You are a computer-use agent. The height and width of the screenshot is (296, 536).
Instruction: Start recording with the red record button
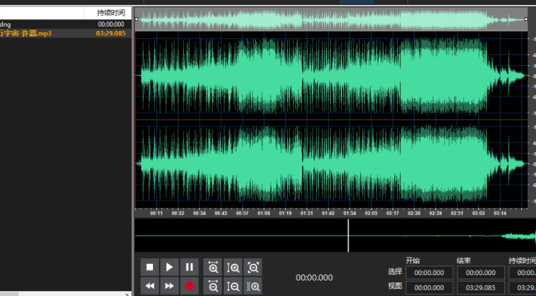coord(189,286)
